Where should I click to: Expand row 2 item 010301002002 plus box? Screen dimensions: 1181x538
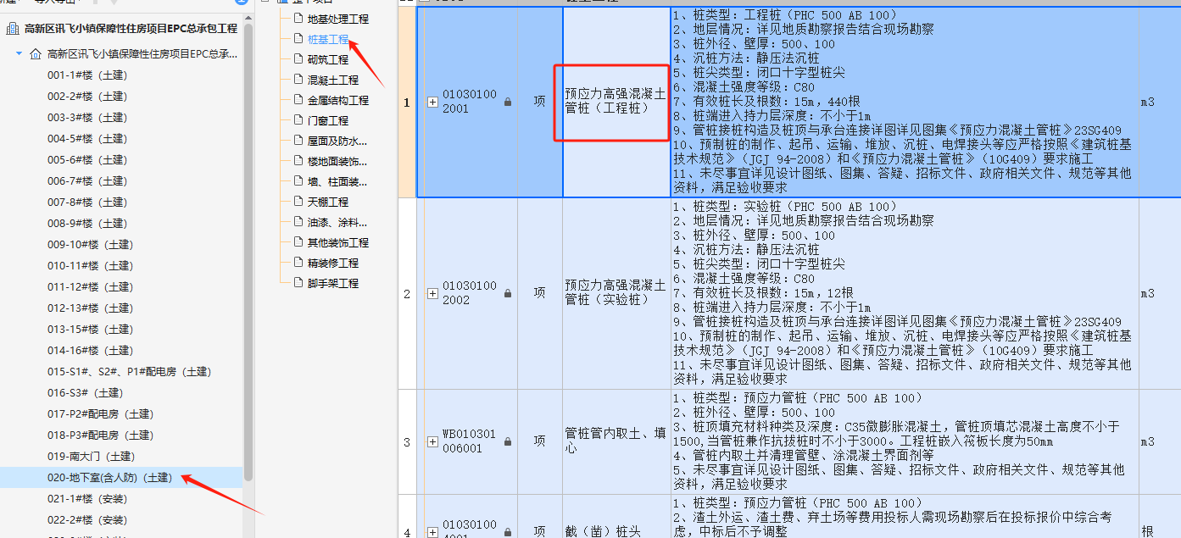click(x=432, y=293)
